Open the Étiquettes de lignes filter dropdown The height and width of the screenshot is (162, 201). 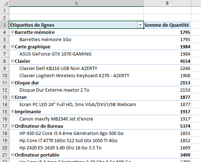point(140,25)
